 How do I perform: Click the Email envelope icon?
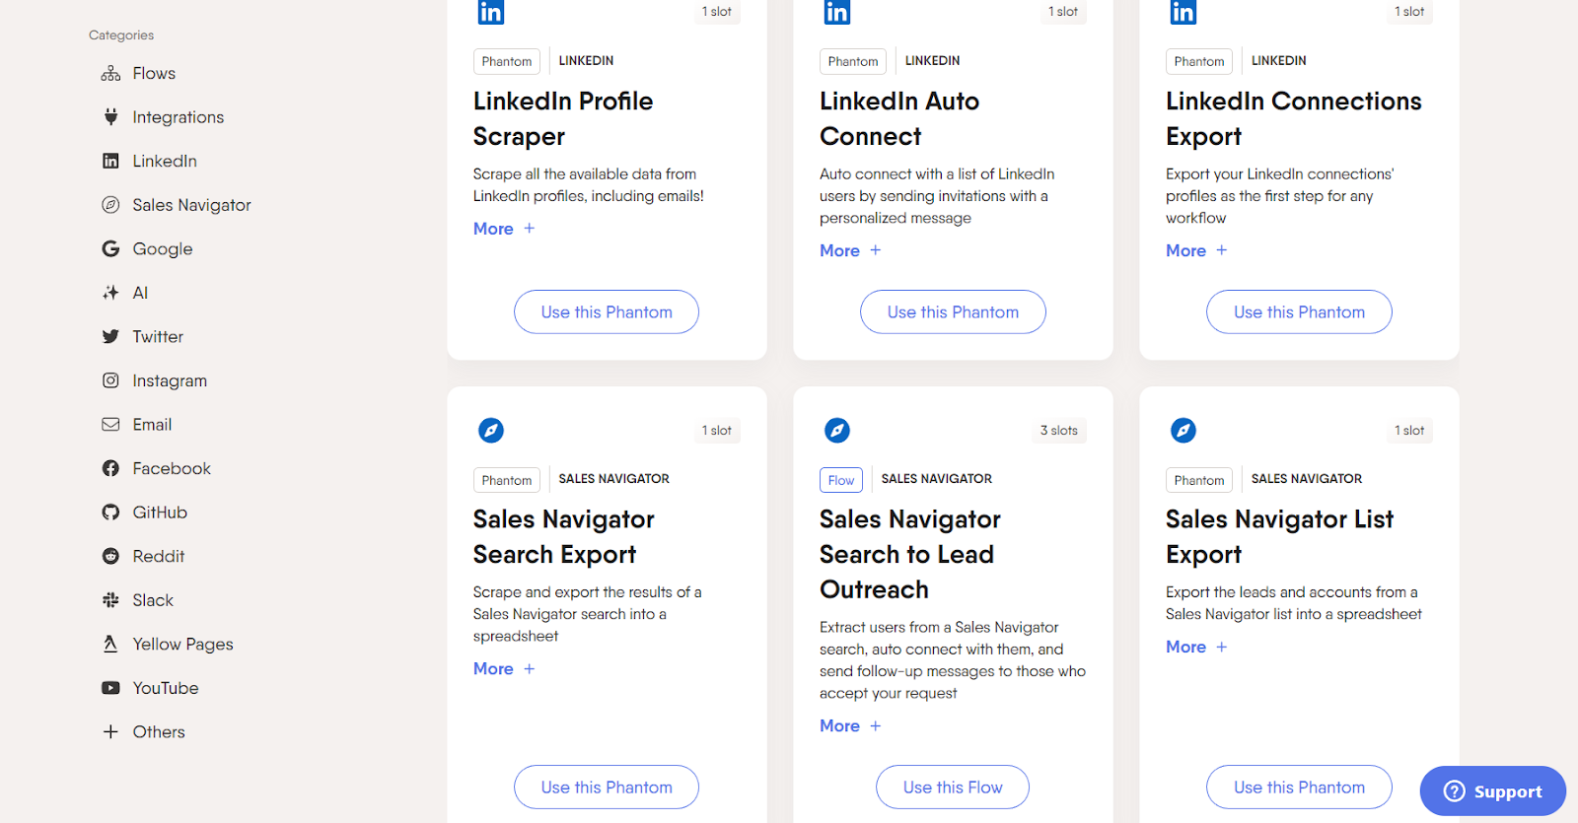click(x=110, y=425)
